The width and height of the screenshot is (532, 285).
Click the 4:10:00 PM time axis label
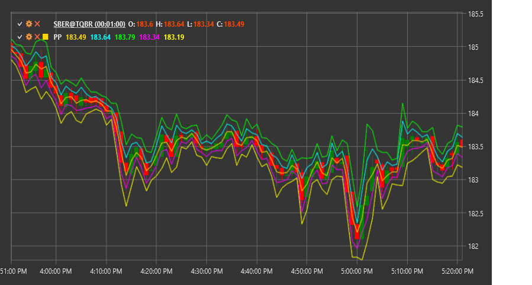[106, 271]
